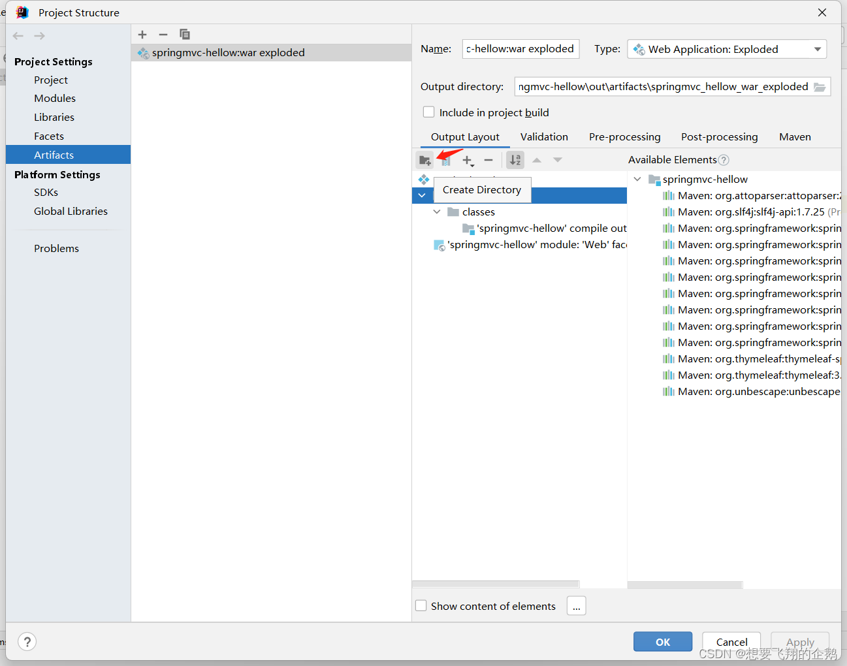The width and height of the screenshot is (847, 666).
Task: Click the slf4j-api Maven library icon
Action: [x=669, y=212]
